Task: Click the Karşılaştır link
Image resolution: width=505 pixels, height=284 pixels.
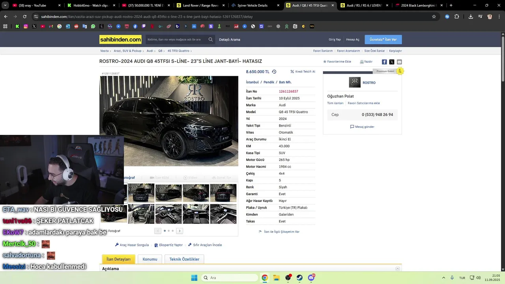Action: pyautogui.click(x=395, y=51)
